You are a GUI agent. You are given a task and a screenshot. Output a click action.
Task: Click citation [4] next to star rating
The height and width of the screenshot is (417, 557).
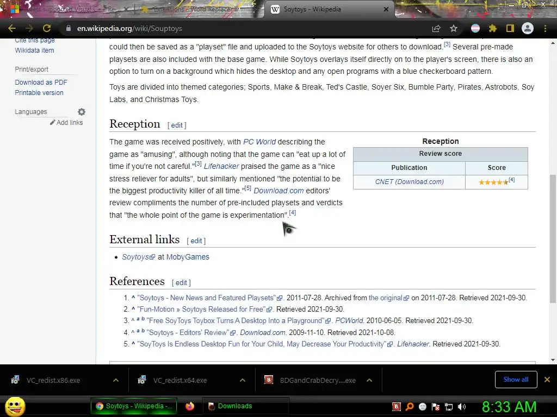tap(511, 180)
